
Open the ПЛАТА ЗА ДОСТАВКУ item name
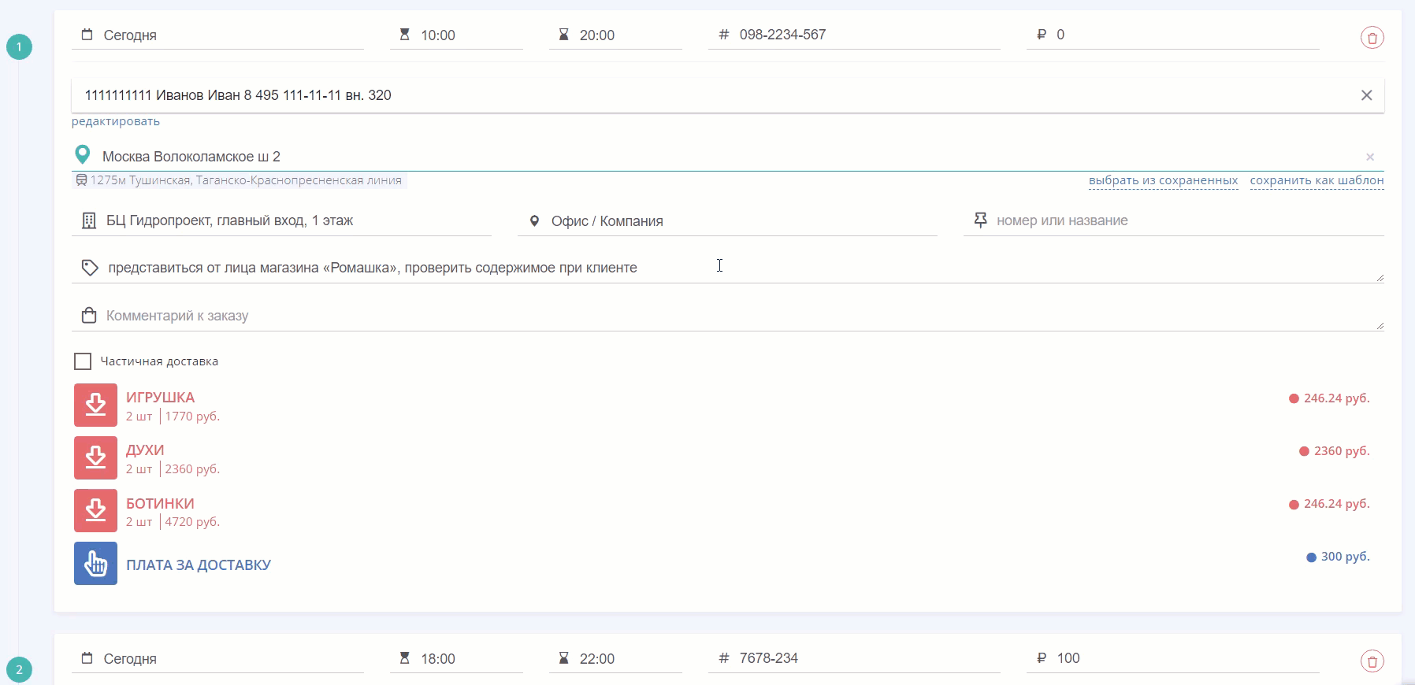(199, 565)
